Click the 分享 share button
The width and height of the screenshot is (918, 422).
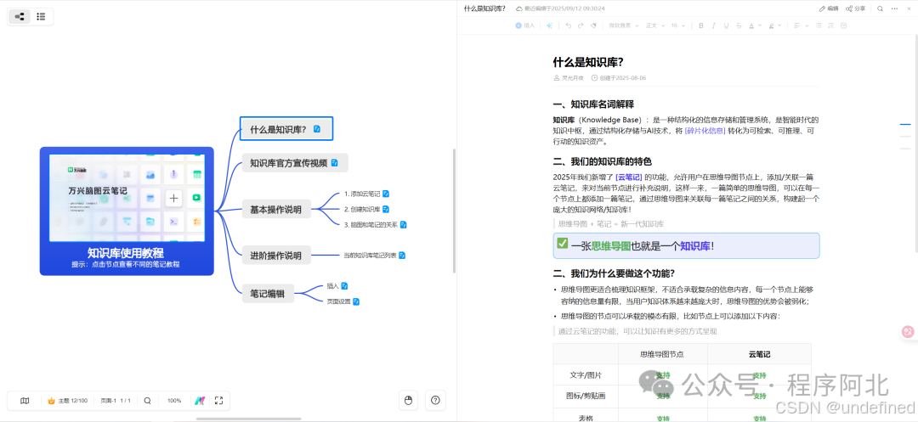point(856,8)
